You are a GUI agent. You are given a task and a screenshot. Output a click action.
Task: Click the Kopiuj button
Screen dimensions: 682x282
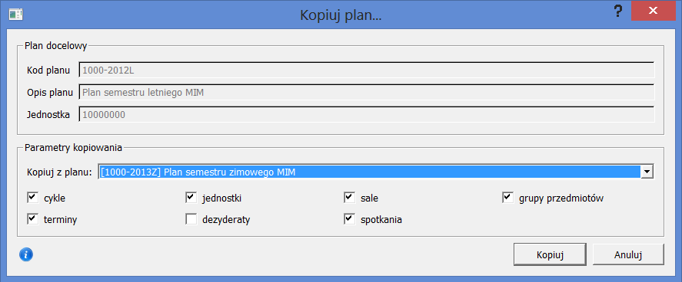click(550, 254)
